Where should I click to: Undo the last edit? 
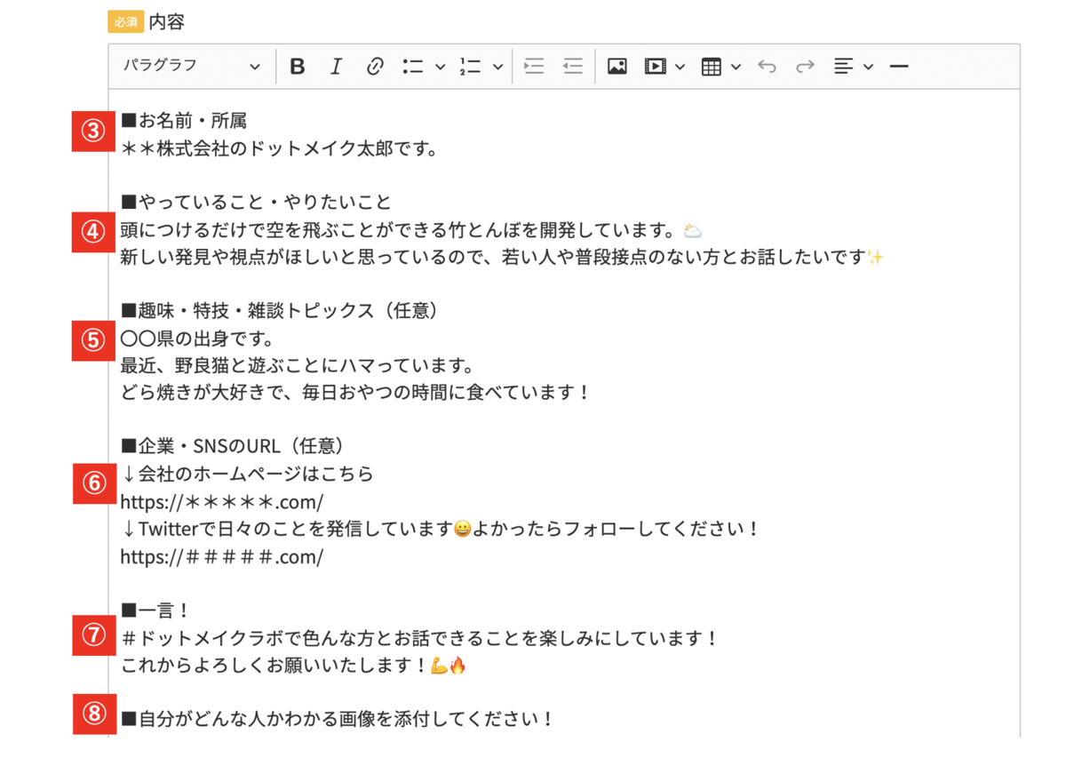(767, 67)
